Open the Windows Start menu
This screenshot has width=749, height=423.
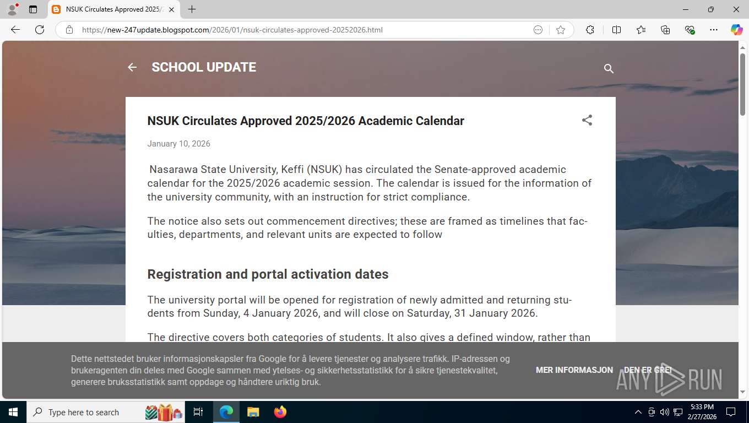coord(13,412)
